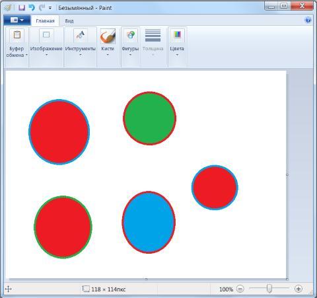Viewport: 317px width, 298px height.
Task: Select the Кисти brush icon
Action: 108,36
